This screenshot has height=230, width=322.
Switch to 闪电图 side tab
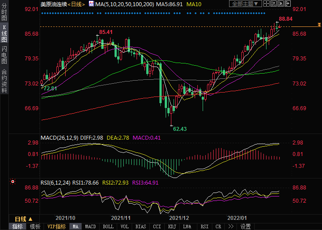(4, 55)
